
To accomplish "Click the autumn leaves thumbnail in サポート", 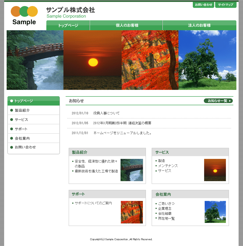I will point(132,212).
